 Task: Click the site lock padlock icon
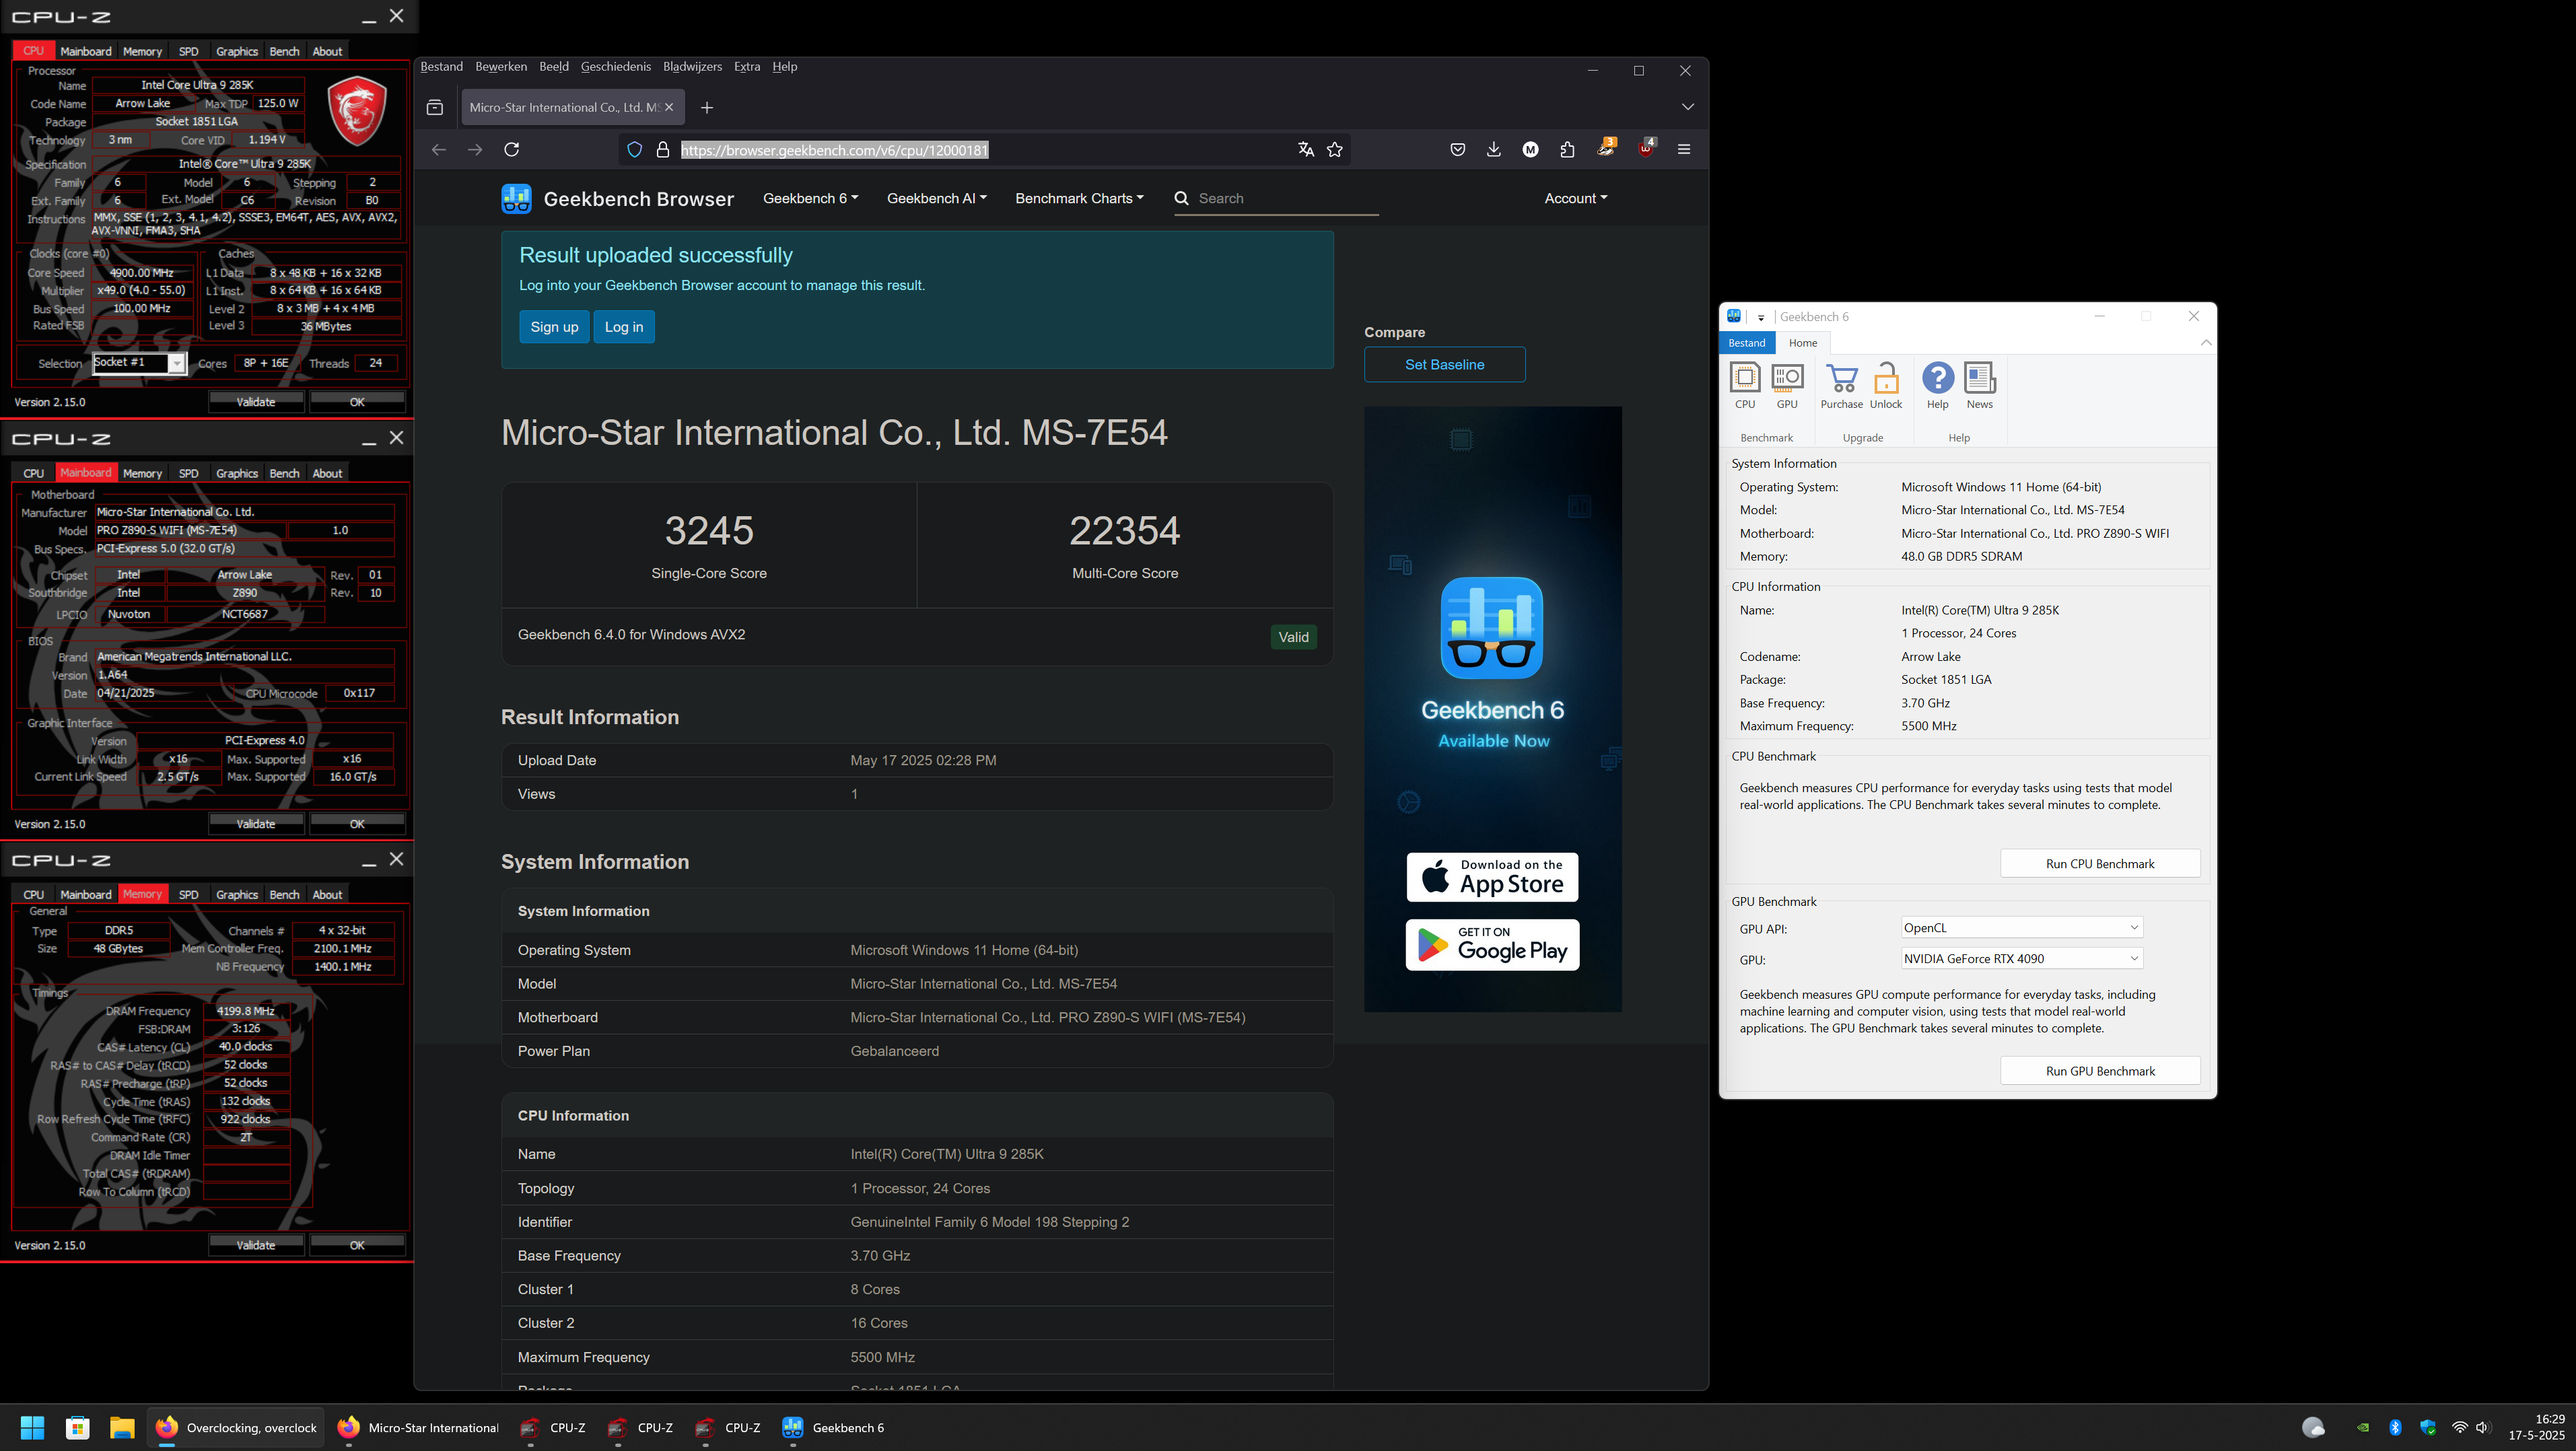(662, 150)
